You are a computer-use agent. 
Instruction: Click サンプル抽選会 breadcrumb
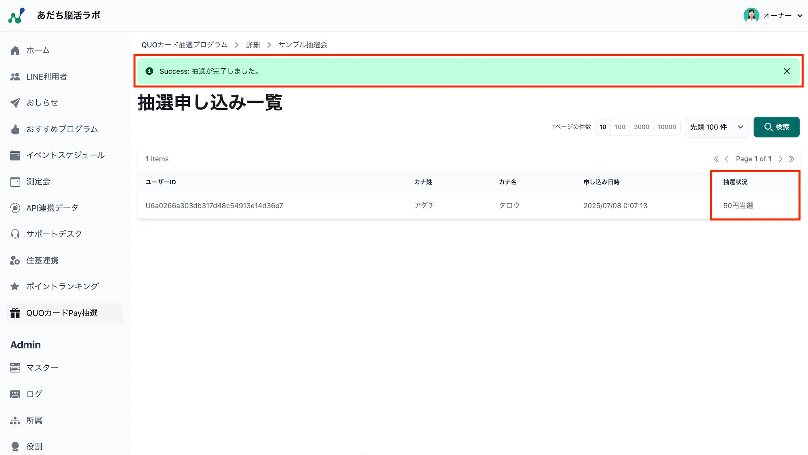[303, 45]
